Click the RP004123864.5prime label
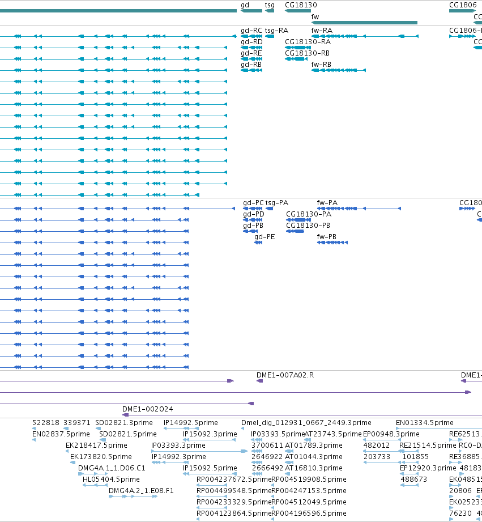 [234, 513]
